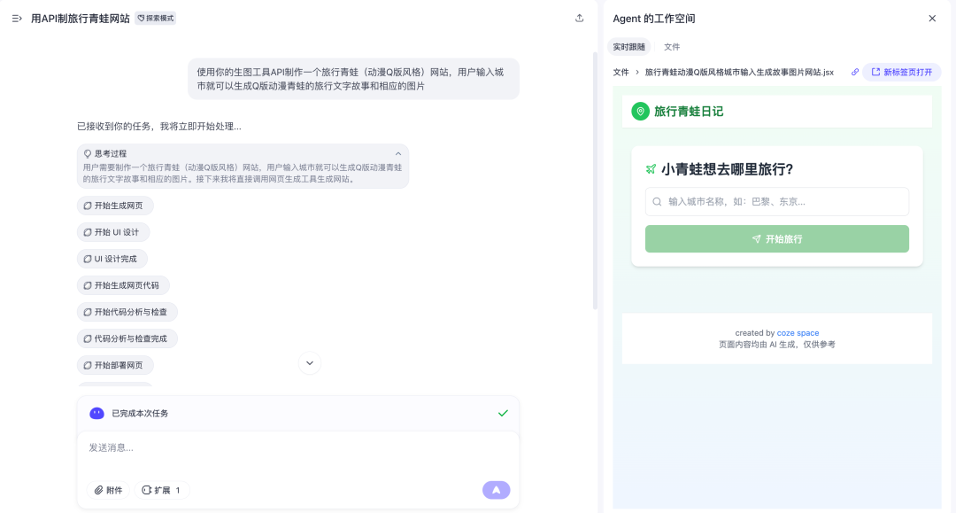Viewport: 956px width, 513px height.
Task: Click the 附件 attachment button
Action: [109, 490]
